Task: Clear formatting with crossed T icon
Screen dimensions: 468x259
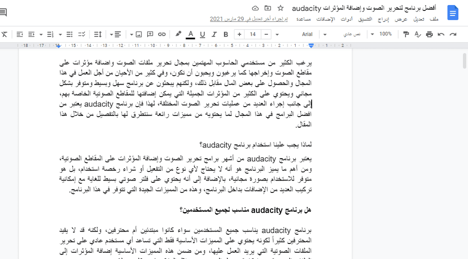Action: coord(4,35)
